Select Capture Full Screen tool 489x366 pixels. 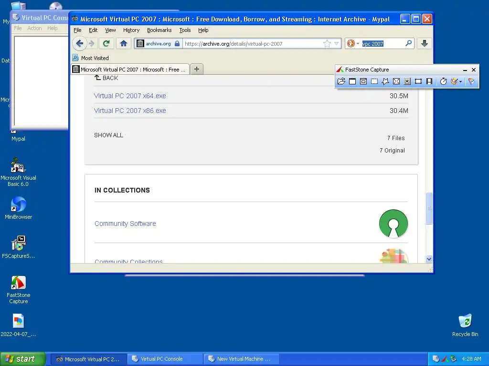coord(396,81)
